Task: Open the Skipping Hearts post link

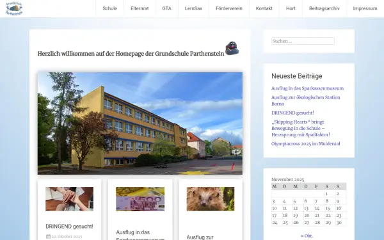Action: click(301, 129)
